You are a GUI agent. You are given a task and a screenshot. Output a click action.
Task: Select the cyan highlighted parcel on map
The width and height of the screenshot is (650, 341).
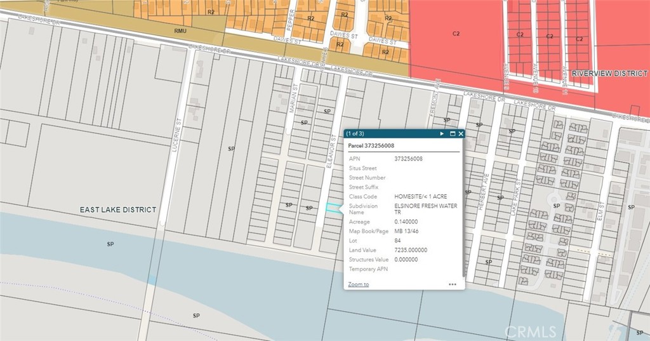(x=333, y=207)
